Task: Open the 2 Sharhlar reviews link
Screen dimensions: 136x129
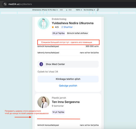Action: pos(67,27)
